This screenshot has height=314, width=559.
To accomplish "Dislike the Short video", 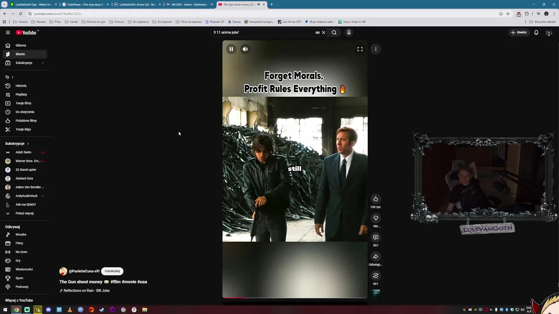I will tap(376, 218).
